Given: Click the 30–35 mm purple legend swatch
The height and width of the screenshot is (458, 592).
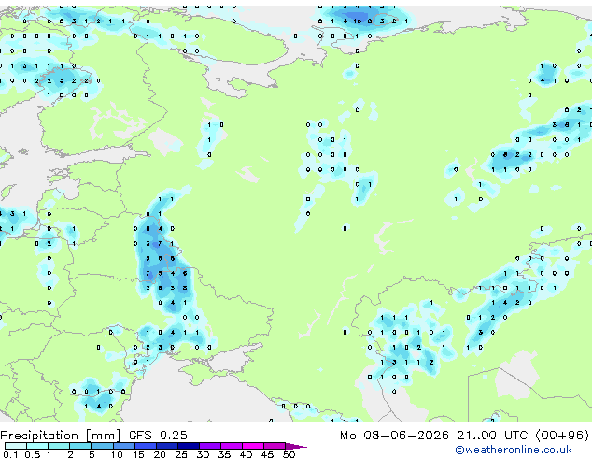Looking at the screenshot, I should click(209, 446).
